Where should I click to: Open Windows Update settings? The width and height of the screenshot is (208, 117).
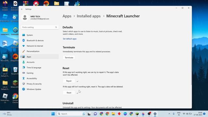click(40, 89)
